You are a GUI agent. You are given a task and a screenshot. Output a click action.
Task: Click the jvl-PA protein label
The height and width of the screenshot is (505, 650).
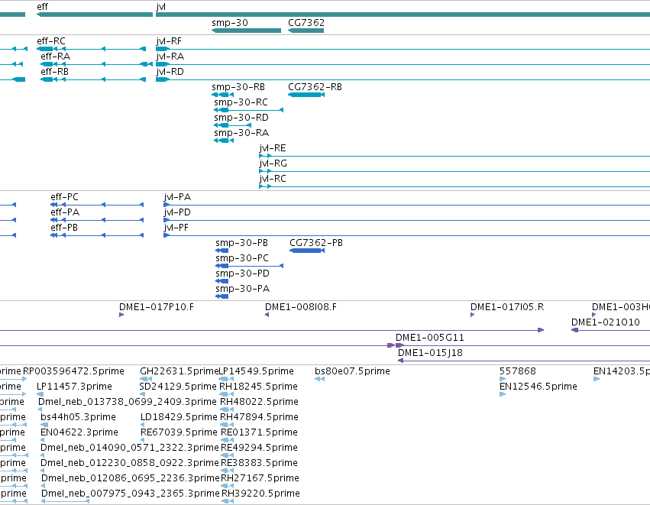177,197
